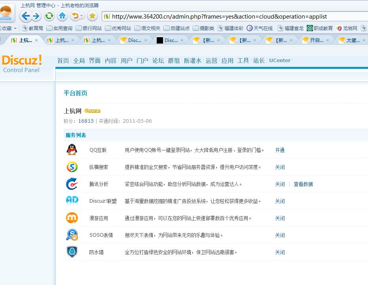
Task: Click the 纵横搜索 service icon
Action: point(72,167)
